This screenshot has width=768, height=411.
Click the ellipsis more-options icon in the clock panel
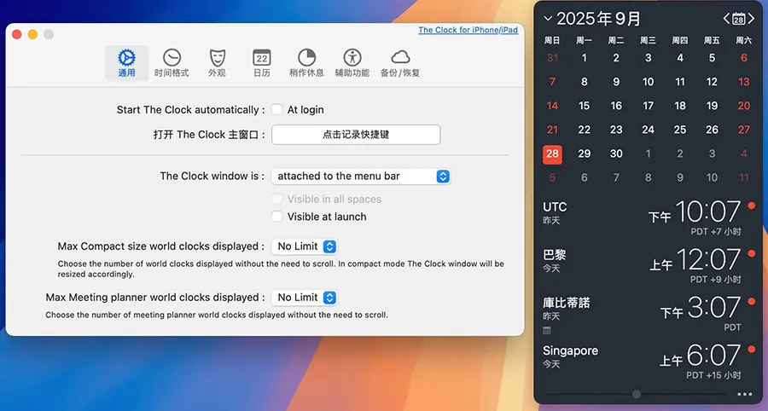tap(744, 394)
